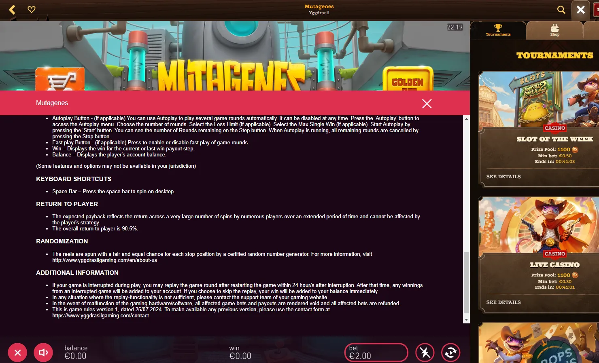Close the Mutagenes rules panel
599x363 pixels.
click(x=427, y=104)
